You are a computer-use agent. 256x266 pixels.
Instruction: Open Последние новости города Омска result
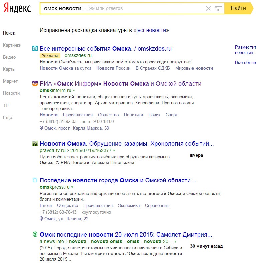tap(118, 180)
